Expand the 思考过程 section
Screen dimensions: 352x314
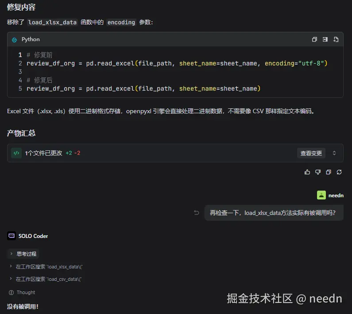point(23,254)
